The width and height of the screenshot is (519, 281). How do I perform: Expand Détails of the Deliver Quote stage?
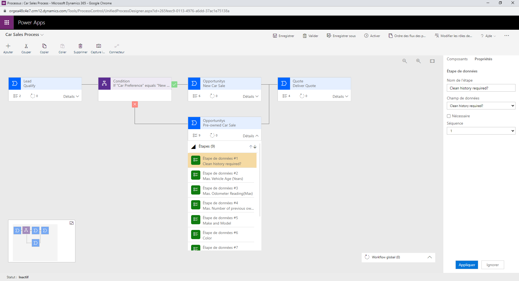(x=340, y=96)
